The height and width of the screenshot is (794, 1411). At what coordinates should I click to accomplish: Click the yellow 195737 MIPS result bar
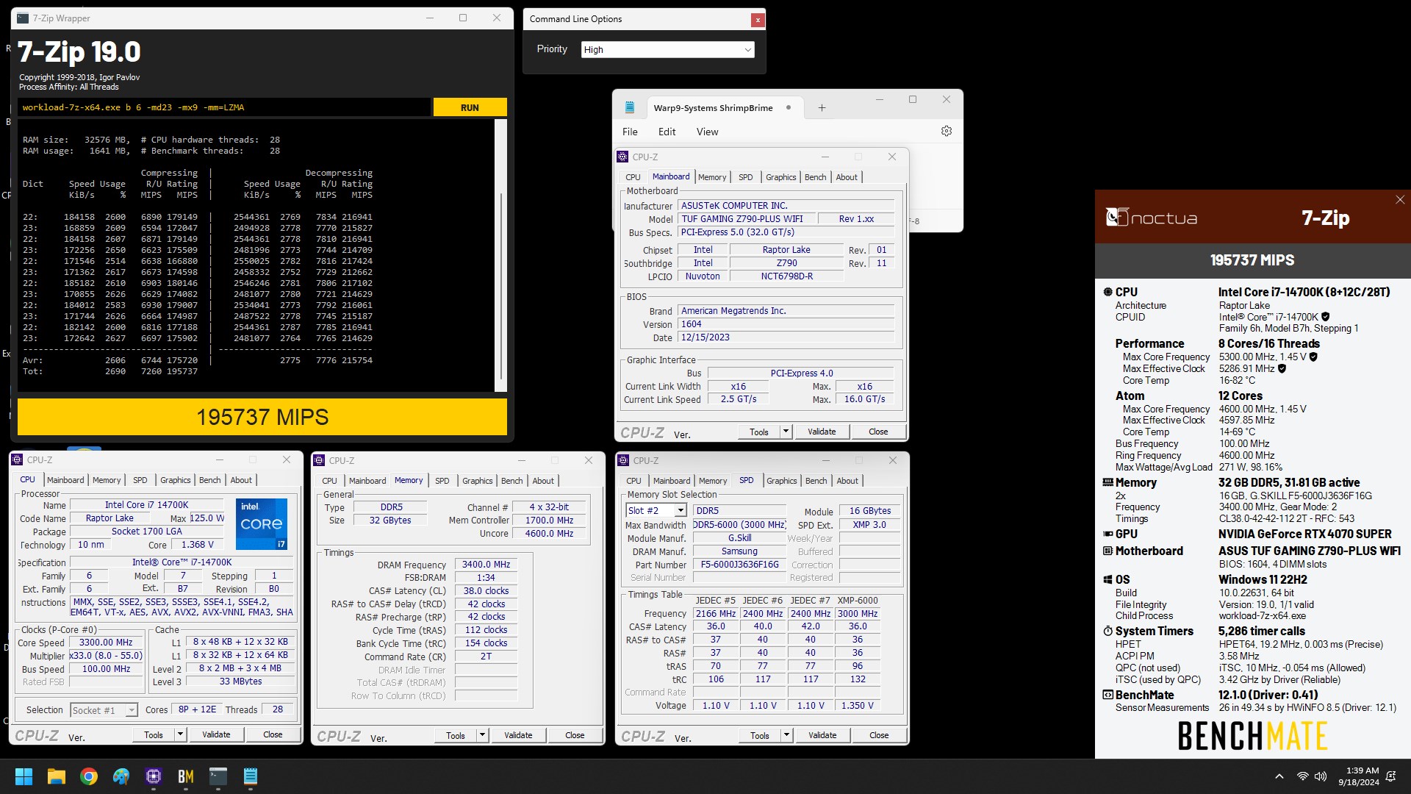pos(262,417)
